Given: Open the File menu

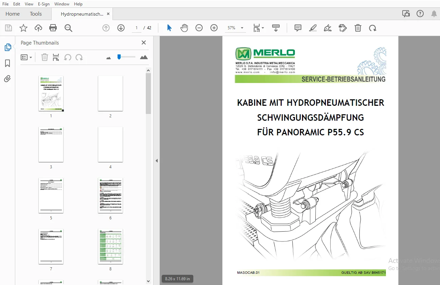Looking at the screenshot, I should tap(5, 4).
